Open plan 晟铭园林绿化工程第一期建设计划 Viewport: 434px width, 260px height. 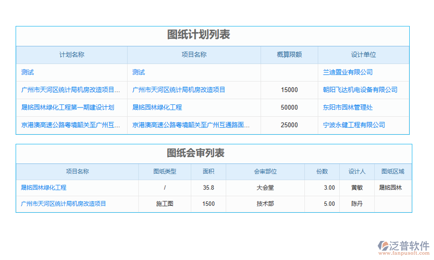click(67, 107)
